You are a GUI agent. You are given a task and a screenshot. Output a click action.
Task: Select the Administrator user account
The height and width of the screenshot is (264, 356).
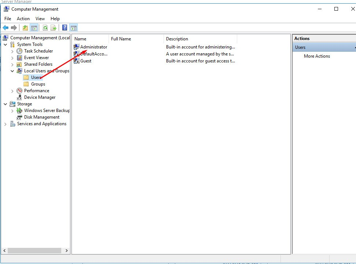coord(93,47)
